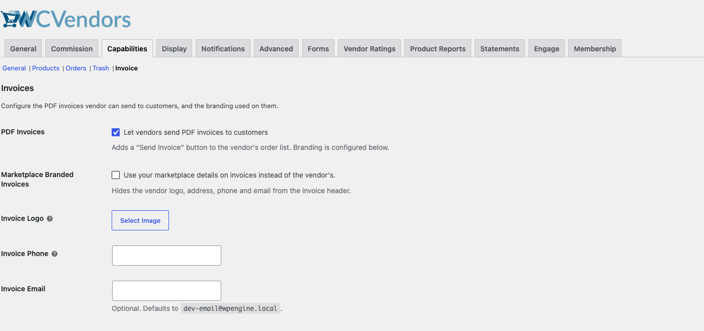Switch to the Commission tab

point(72,49)
